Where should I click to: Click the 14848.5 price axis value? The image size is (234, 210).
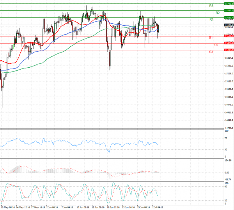pyautogui.click(x=229, y=120)
